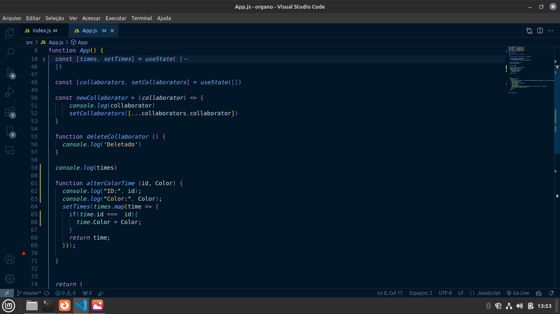Click the ports forwarded indicator showing 0
The height and width of the screenshot is (314, 560).
(x=87, y=293)
